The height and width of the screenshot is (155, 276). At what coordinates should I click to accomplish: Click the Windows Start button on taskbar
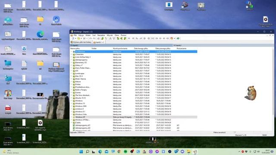tap(81, 152)
